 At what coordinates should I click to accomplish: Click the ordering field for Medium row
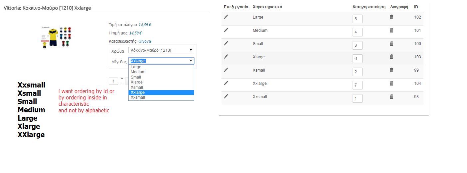(x=357, y=32)
